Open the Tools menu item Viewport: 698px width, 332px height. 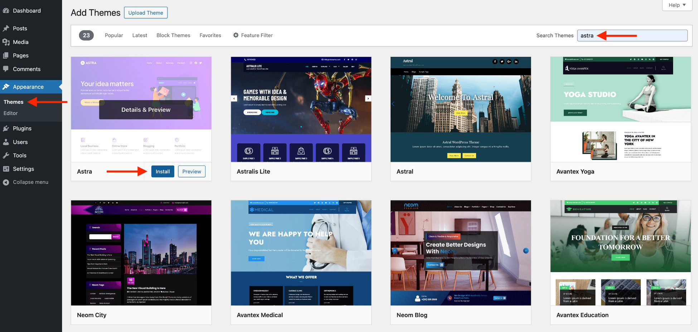click(20, 155)
